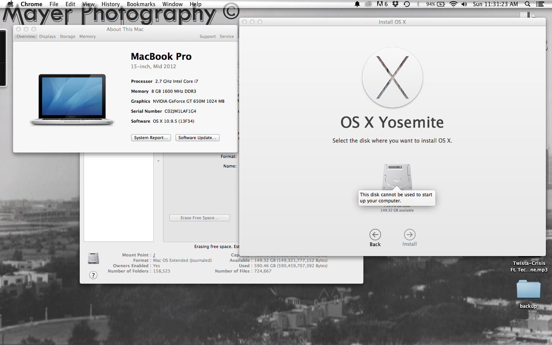Open battery status menu
Viewport: 552px width, 345px height.
(x=435, y=4)
